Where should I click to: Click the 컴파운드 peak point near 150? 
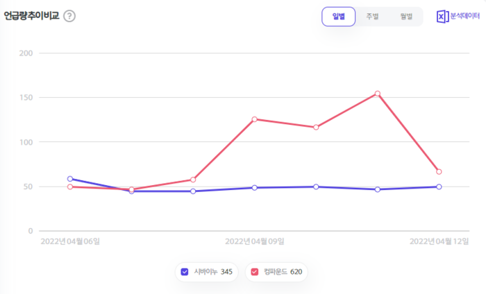378,94
